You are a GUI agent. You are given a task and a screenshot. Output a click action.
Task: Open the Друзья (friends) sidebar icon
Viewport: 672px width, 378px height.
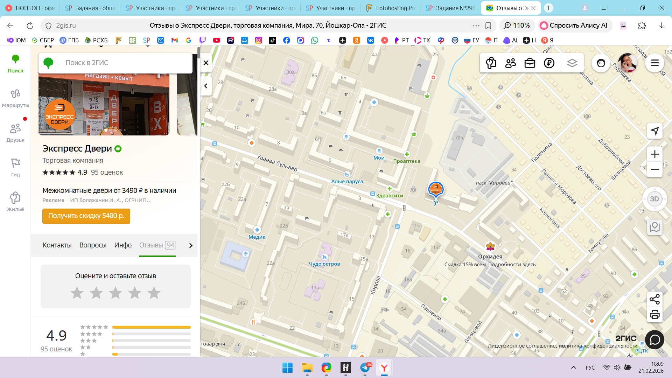(x=15, y=132)
